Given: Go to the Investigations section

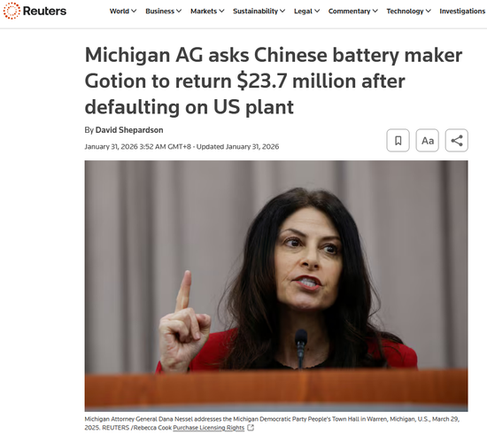Looking at the screenshot, I should [x=462, y=12].
